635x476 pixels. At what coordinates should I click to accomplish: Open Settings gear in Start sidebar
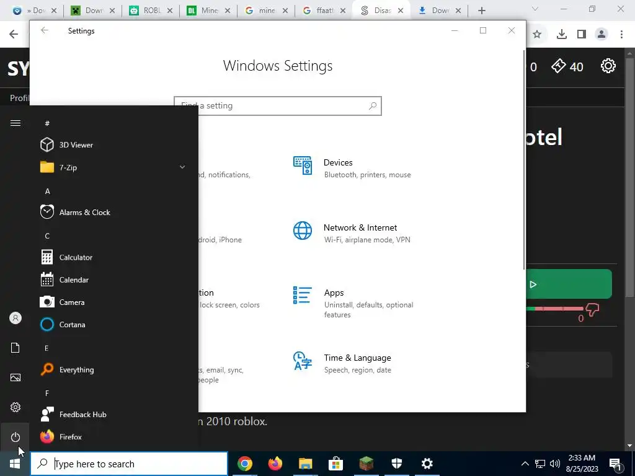(15, 407)
